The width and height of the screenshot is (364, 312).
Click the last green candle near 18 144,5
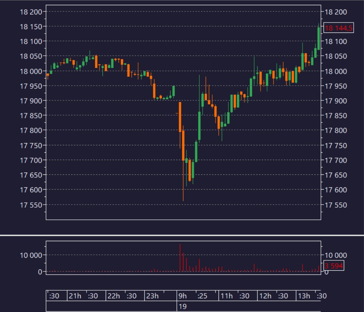[x=319, y=38]
